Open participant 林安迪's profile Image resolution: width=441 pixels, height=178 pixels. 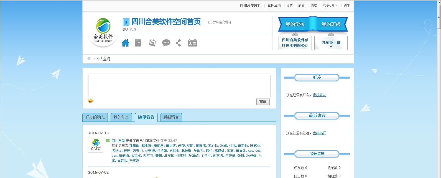pos(150,151)
